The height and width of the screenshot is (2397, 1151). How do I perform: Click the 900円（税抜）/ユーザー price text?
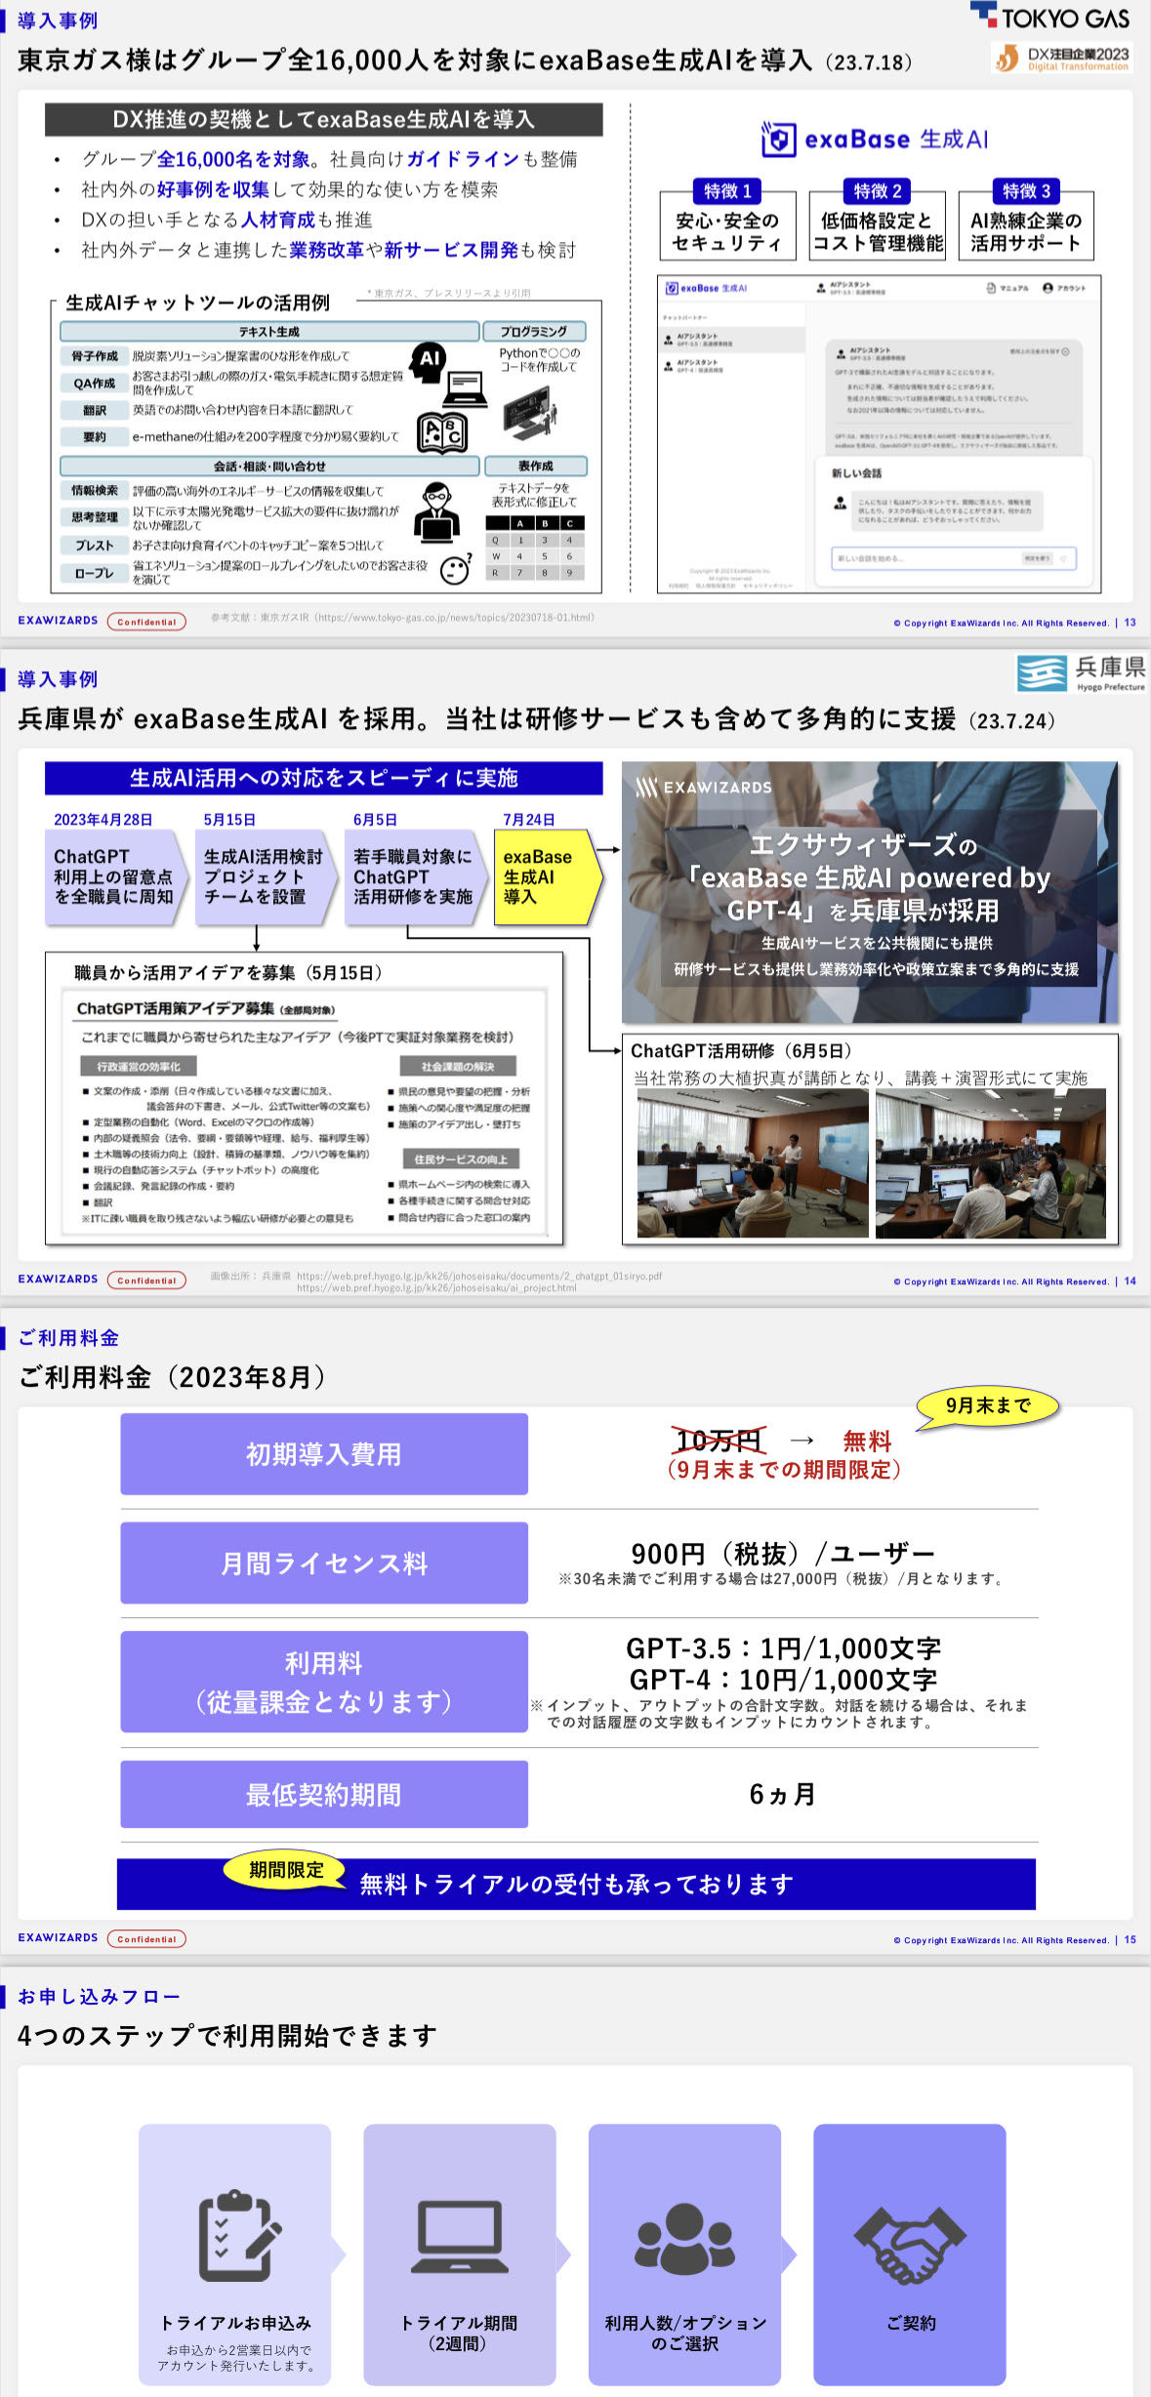click(x=783, y=1554)
